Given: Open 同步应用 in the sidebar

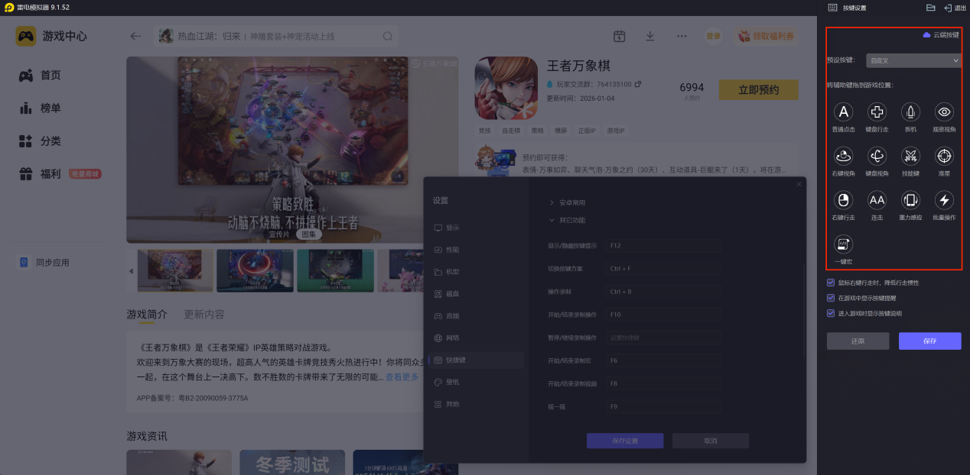Looking at the screenshot, I should coord(52,263).
